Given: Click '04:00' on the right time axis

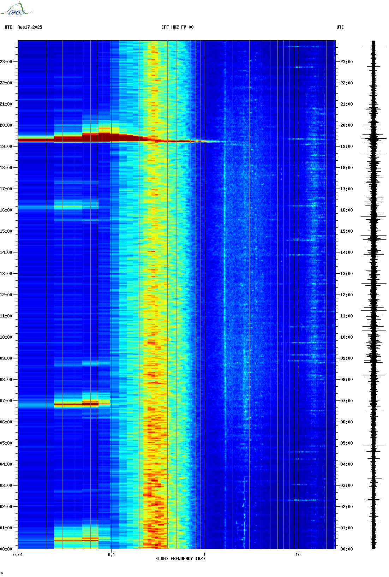Looking at the screenshot, I should coord(347,464).
